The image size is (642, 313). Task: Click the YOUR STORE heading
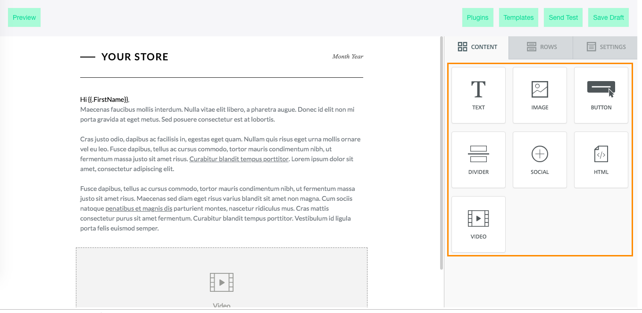coord(135,57)
